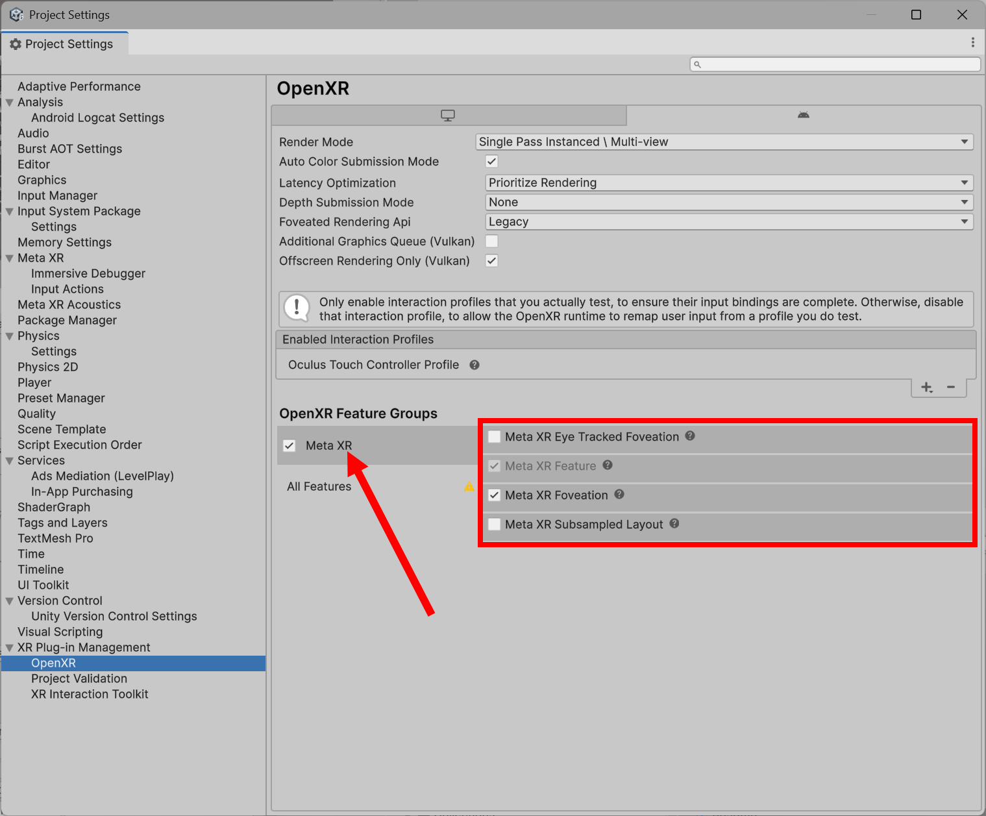This screenshot has height=816, width=986.
Task: Toggle Auto Color Submission Mode checkbox
Action: point(492,162)
